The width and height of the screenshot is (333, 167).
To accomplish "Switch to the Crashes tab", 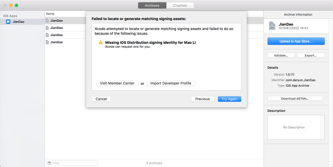I will click(180, 5).
